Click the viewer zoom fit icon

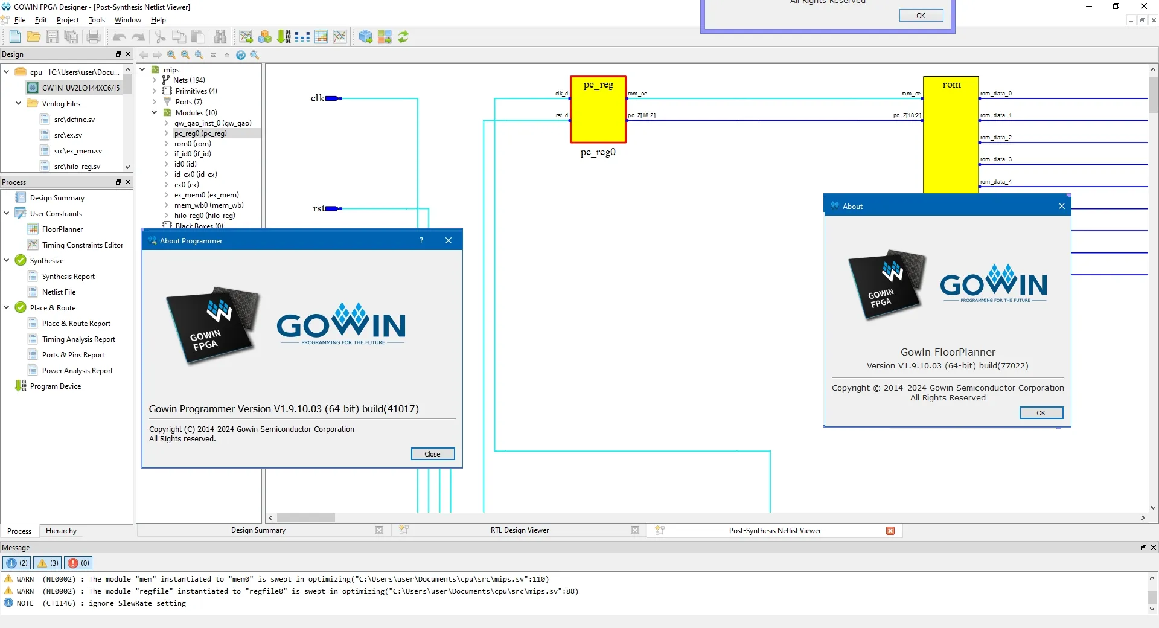point(199,55)
